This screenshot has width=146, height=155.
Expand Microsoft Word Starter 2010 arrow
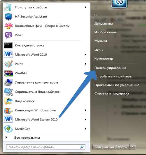click(x=86, y=120)
